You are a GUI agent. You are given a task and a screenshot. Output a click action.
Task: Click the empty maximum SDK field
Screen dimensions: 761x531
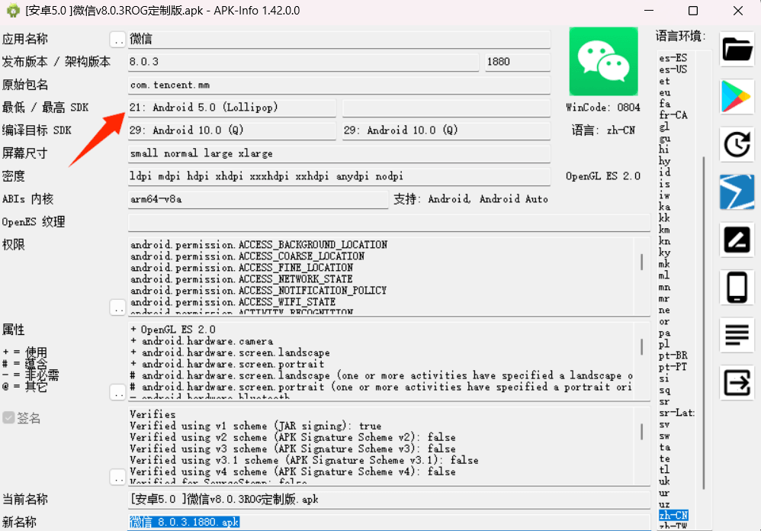[x=447, y=108]
